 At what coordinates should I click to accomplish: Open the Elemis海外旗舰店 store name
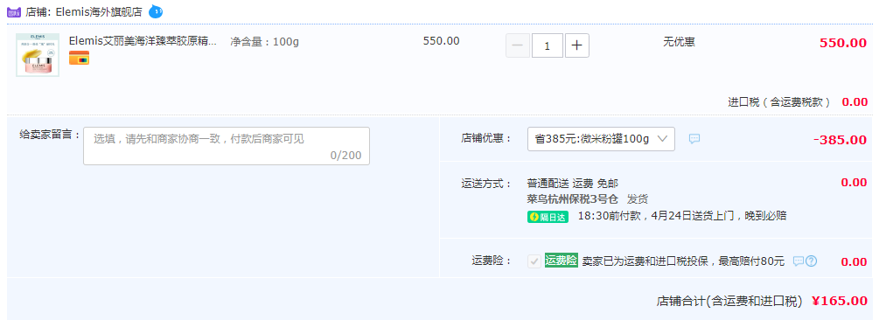click(99, 11)
